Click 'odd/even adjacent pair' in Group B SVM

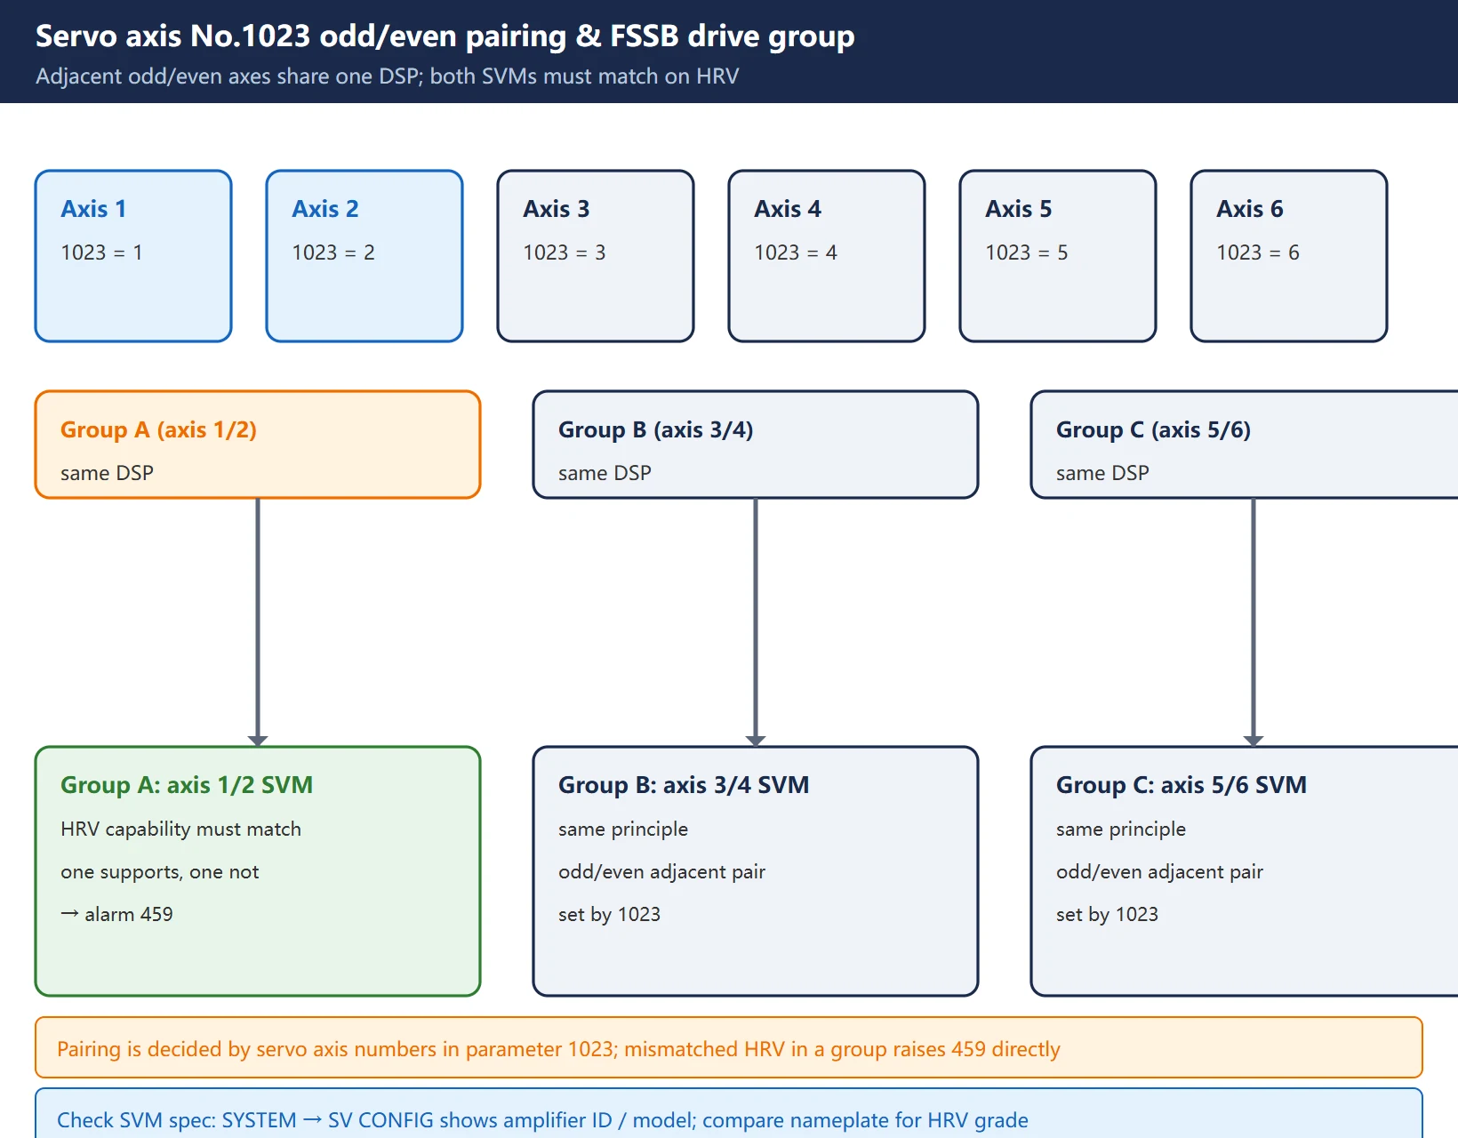(661, 872)
